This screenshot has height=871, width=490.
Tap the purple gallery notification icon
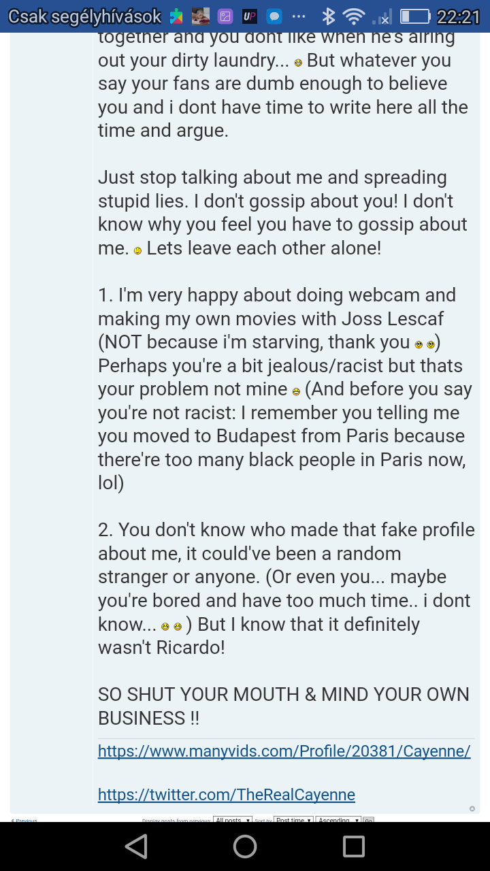(225, 16)
